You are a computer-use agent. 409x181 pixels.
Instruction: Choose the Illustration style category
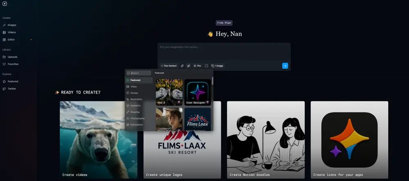[136, 99]
